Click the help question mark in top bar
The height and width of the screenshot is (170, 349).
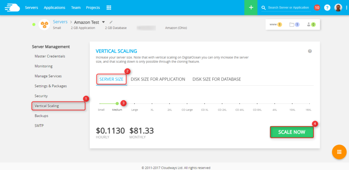point(327,7)
